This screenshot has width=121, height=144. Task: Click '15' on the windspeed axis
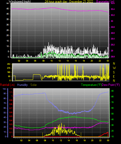(8, 41)
